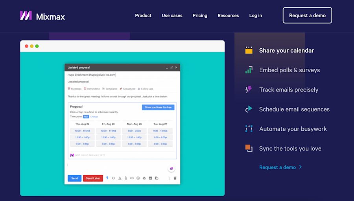
Task: Click the trash discard draft icon
Action: (175, 178)
